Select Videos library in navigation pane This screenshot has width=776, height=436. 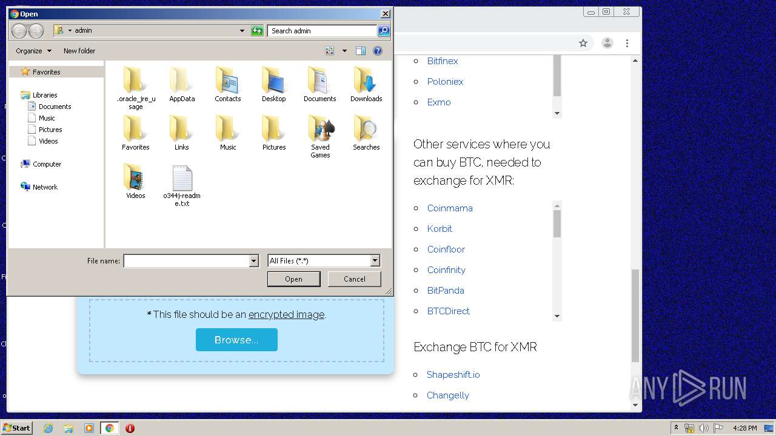pyautogui.click(x=48, y=141)
